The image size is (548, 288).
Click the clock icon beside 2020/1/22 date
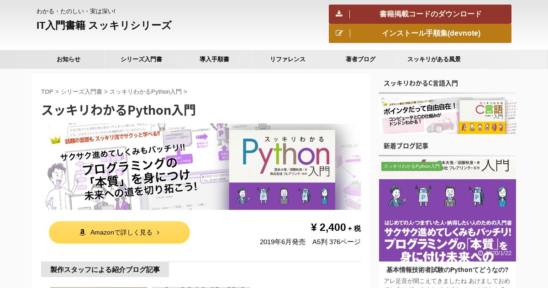480,253
